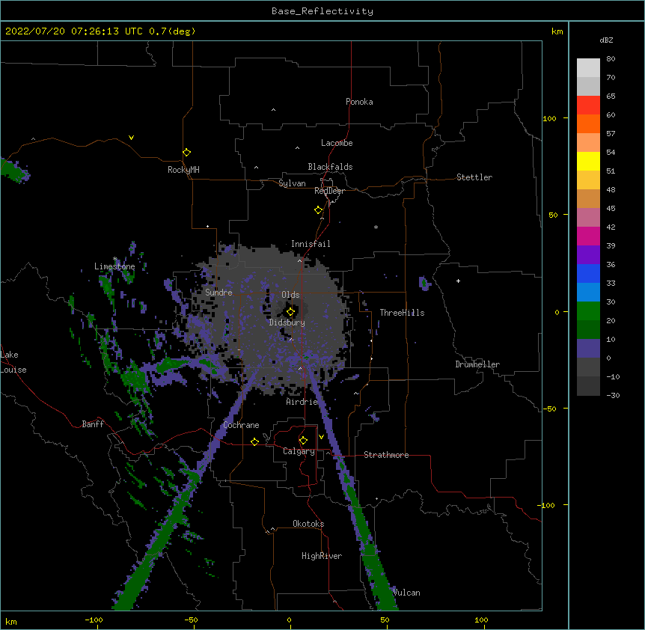Select the purple 36-39 dBZ legend swatch
645x630 pixels.
click(588, 254)
